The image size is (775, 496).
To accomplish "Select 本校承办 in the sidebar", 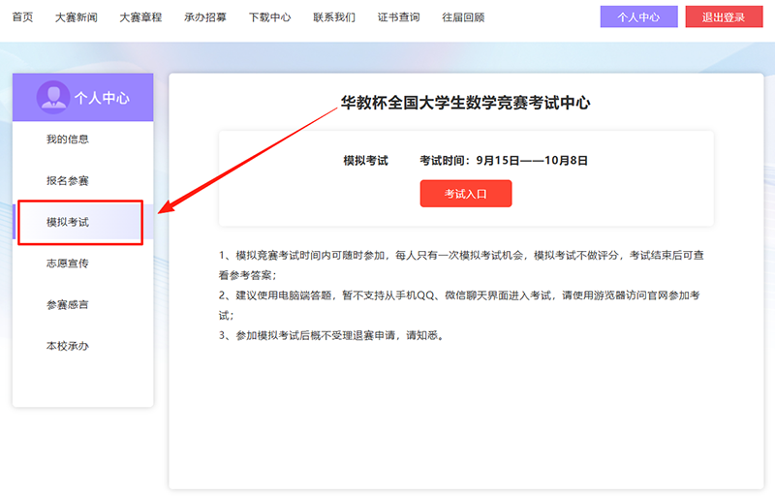I will (x=68, y=346).
